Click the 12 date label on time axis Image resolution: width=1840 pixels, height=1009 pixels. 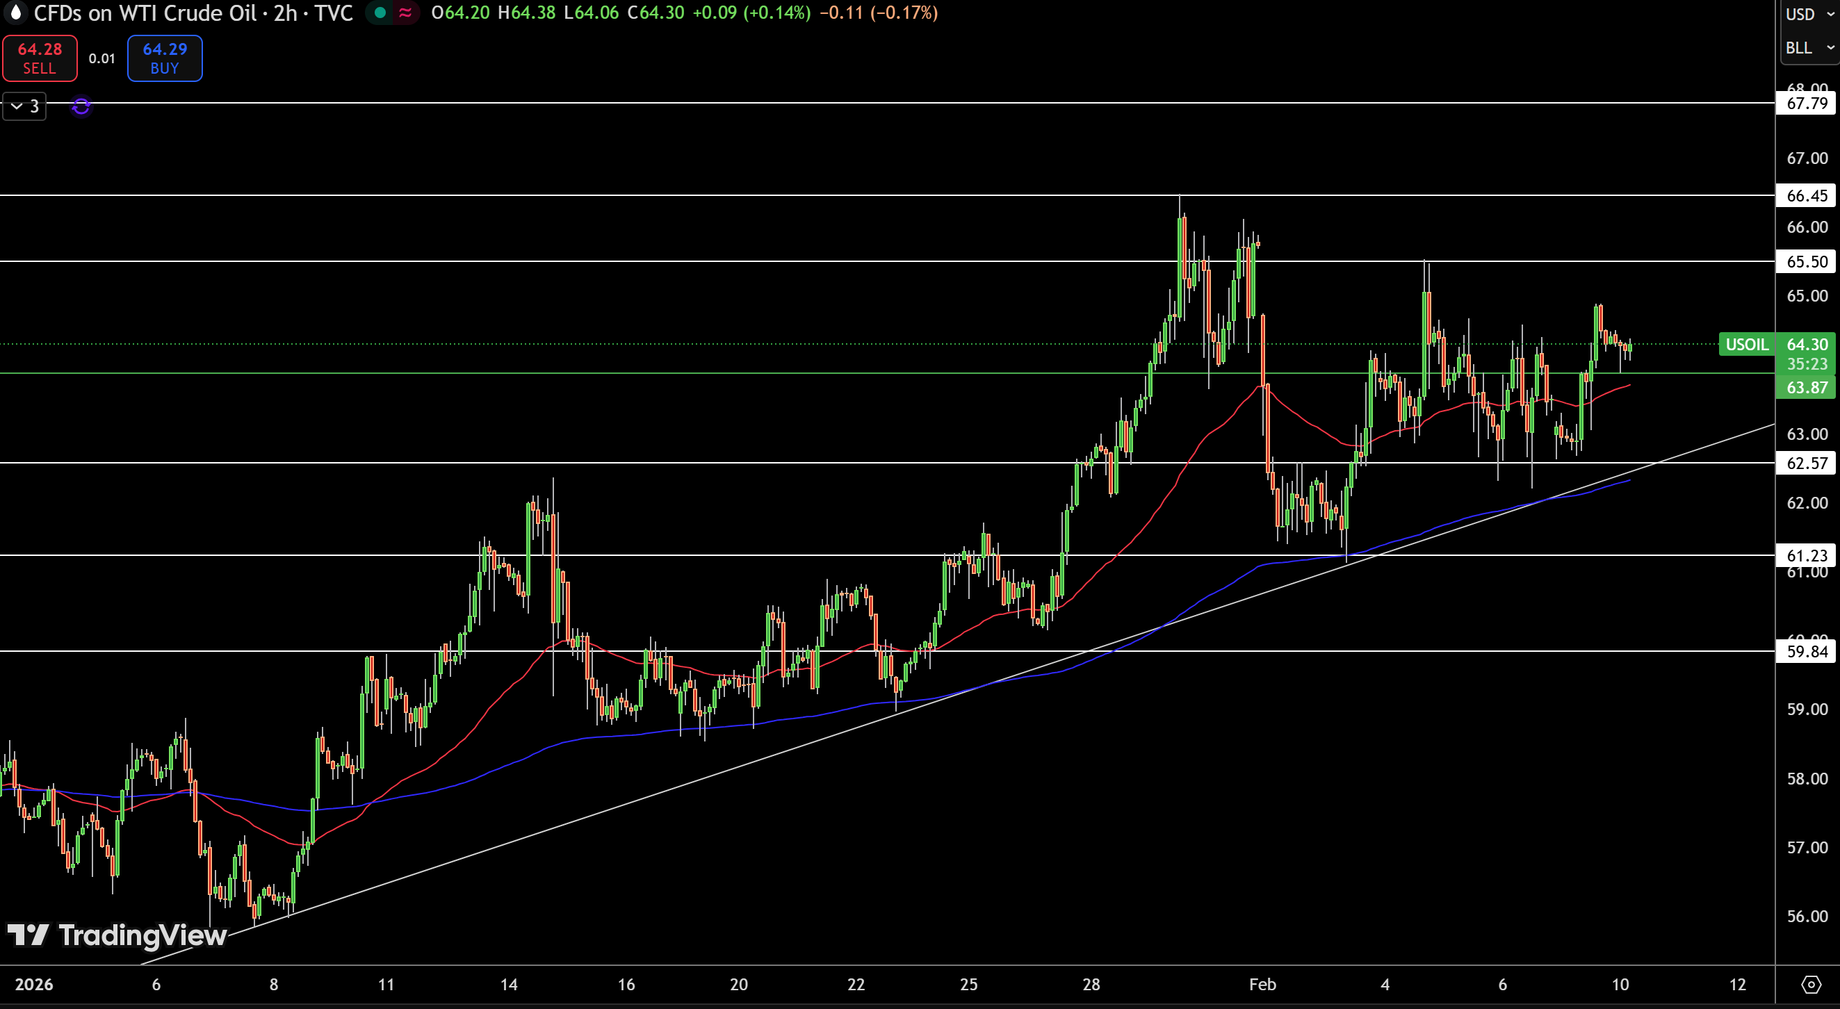click(x=1737, y=985)
